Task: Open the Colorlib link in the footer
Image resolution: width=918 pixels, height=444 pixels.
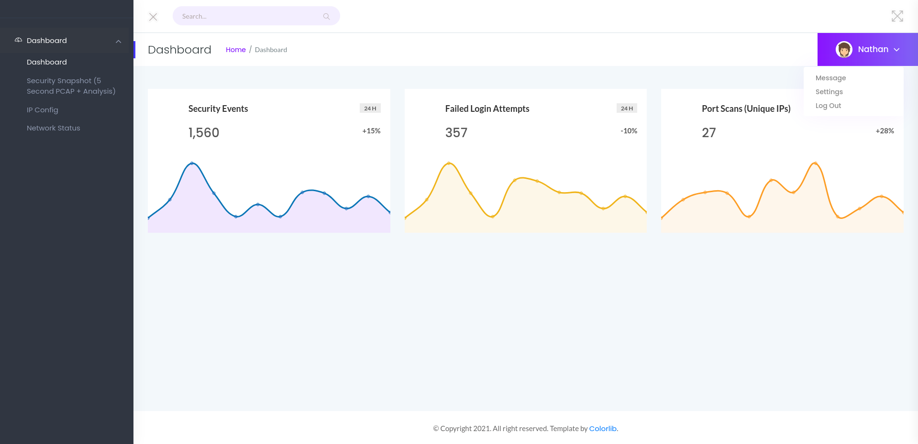Action: click(602, 429)
